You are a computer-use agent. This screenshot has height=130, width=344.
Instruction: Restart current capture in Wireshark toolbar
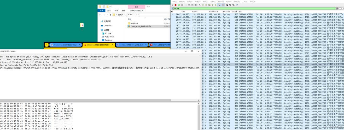pos(179,5)
